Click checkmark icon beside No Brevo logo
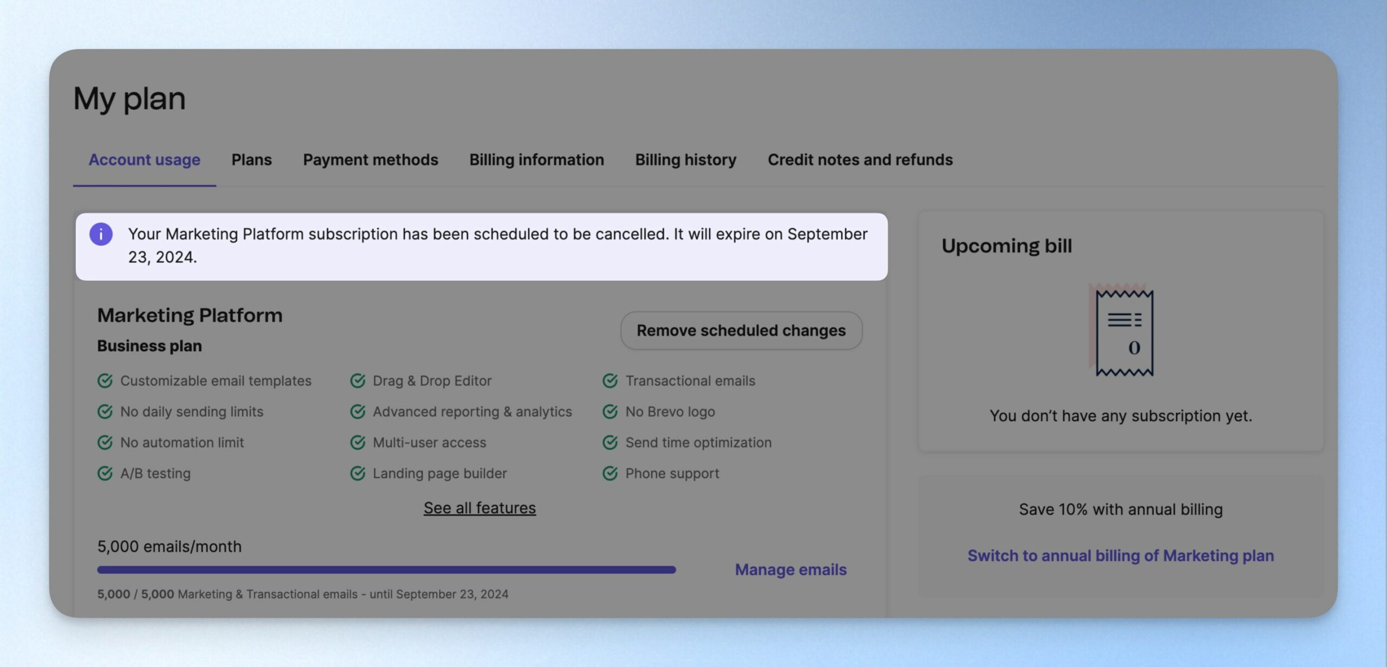Screen dimensions: 1387x667 click(x=610, y=412)
